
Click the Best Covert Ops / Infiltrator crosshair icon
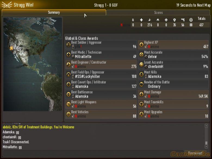coord(68,84)
